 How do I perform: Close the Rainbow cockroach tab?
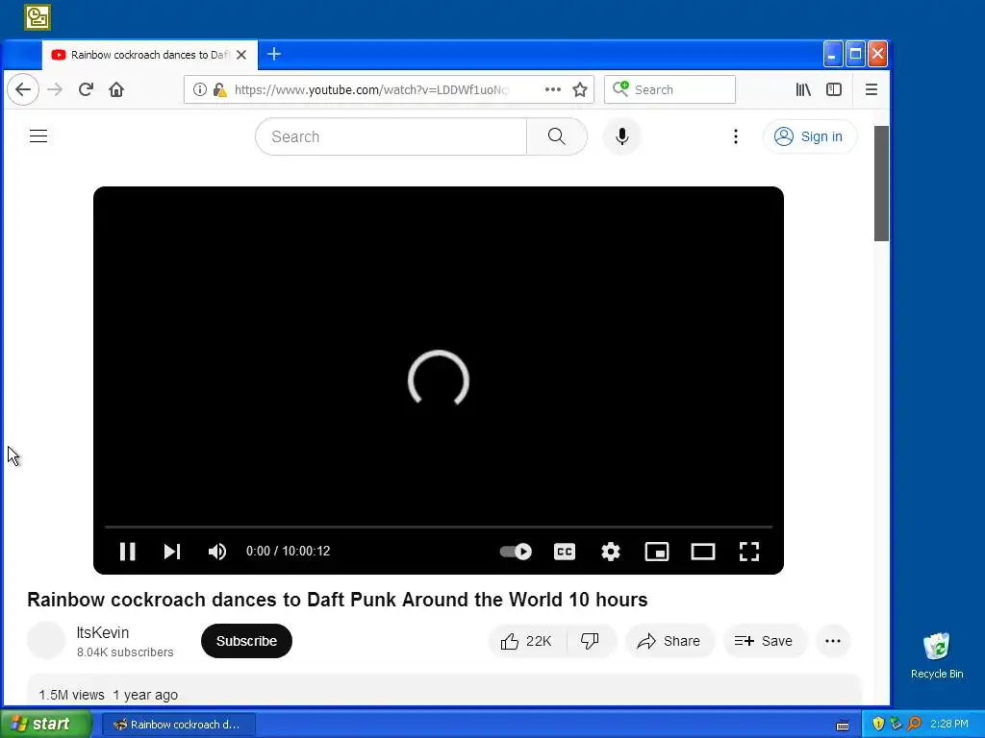click(241, 55)
